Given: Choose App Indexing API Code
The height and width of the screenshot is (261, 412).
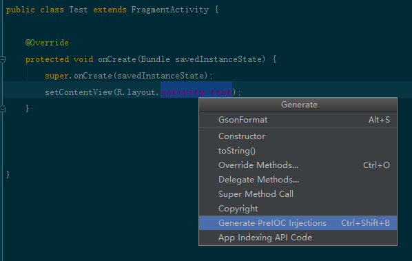Looking at the screenshot, I should (x=298, y=238).
